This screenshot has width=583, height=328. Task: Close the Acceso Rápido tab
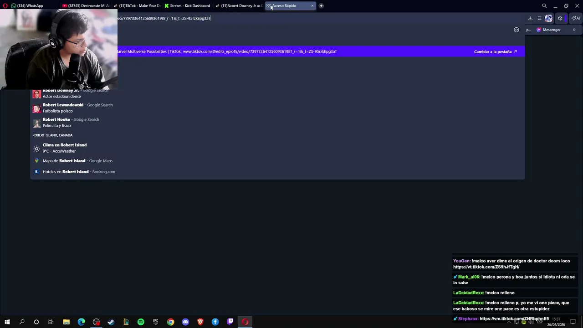[312, 5]
